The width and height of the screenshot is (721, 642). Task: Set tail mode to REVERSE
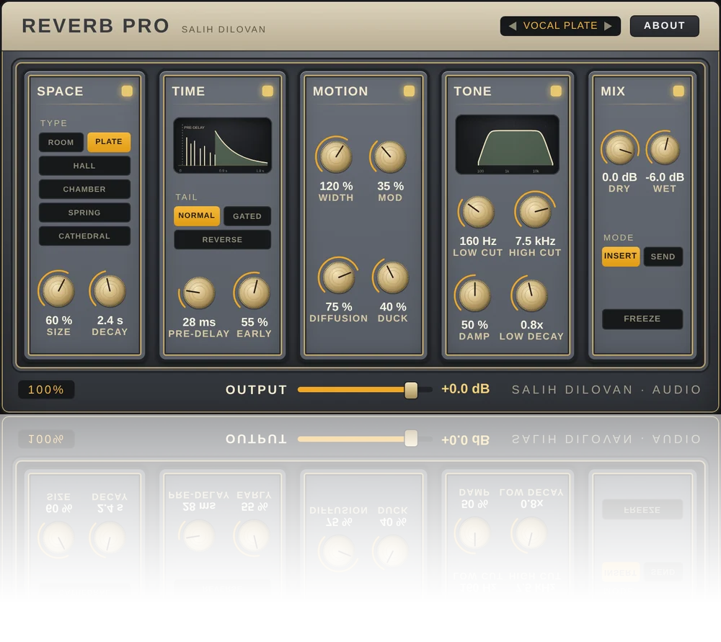click(222, 239)
